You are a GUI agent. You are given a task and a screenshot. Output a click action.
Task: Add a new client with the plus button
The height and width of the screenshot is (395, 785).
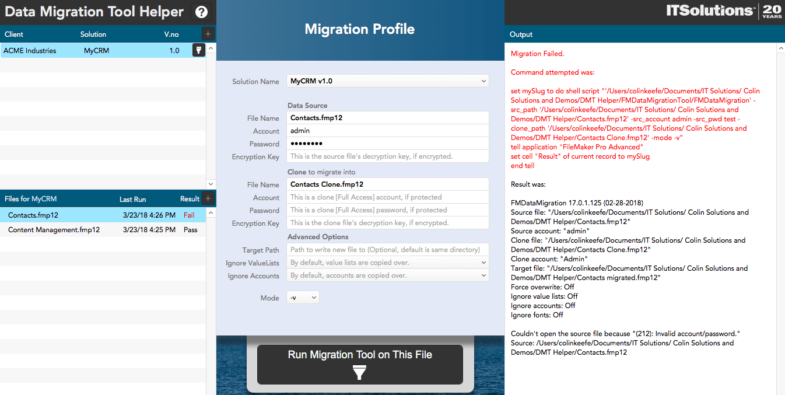point(208,34)
